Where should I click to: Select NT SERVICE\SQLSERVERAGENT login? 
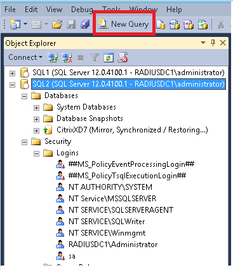(121, 210)
